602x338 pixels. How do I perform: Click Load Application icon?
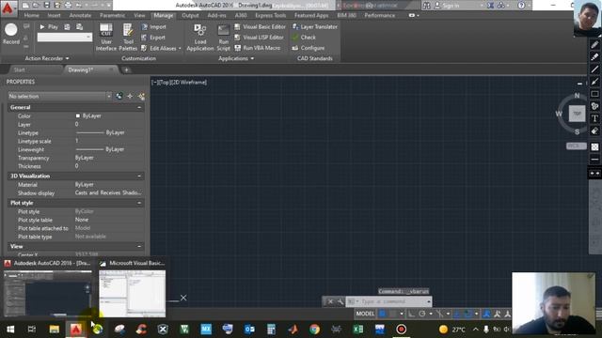click(200, 38)
